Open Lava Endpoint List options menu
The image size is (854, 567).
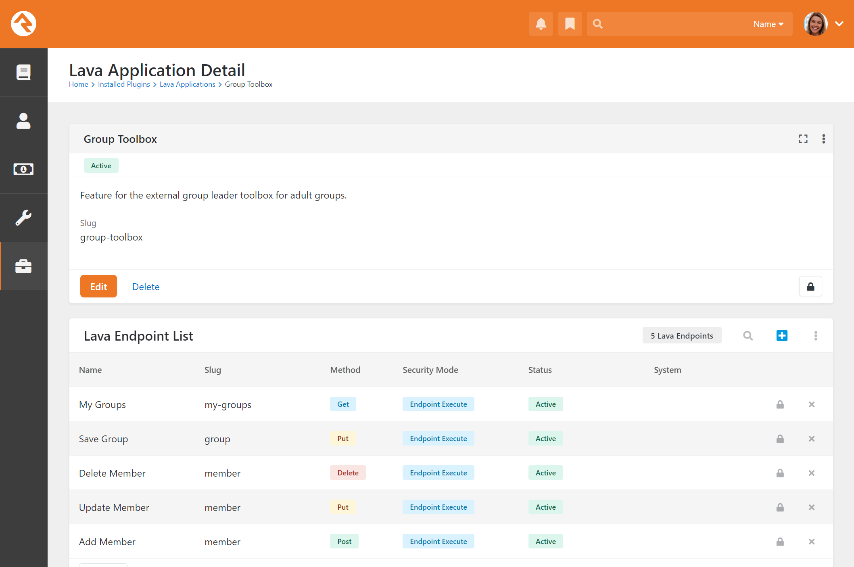pos(815,336)
